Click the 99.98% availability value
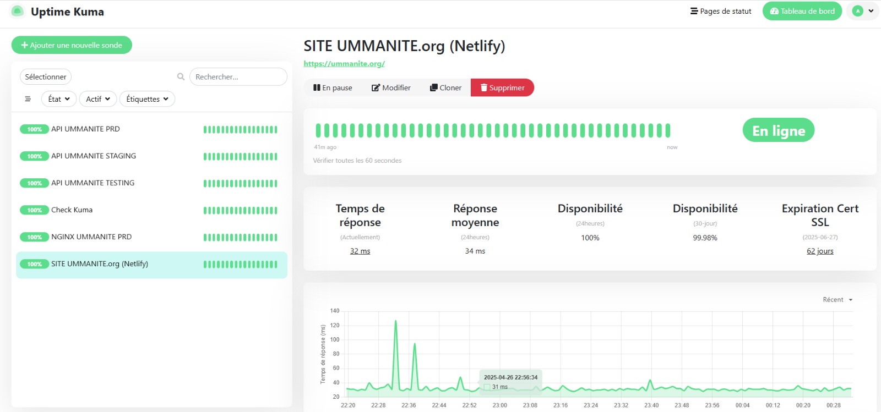Viewport: 881px width, 412px height. click(x=705, y=238)
